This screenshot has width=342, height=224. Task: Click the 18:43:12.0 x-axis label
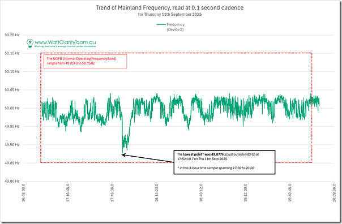click(x=201, y=193)
